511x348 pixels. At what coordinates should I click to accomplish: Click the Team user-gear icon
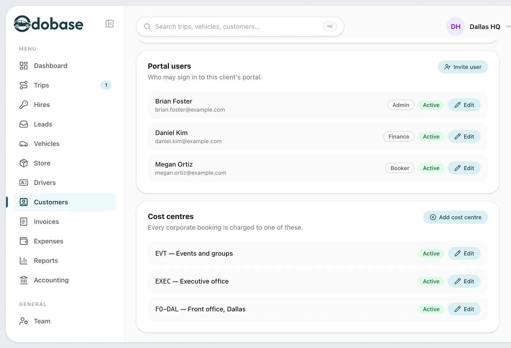24,321
